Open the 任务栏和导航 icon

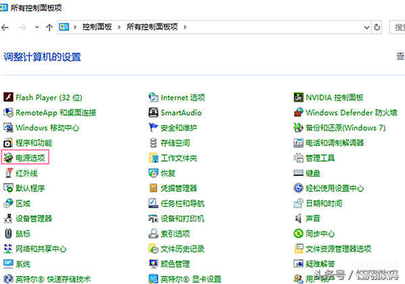tap(153, 204)
